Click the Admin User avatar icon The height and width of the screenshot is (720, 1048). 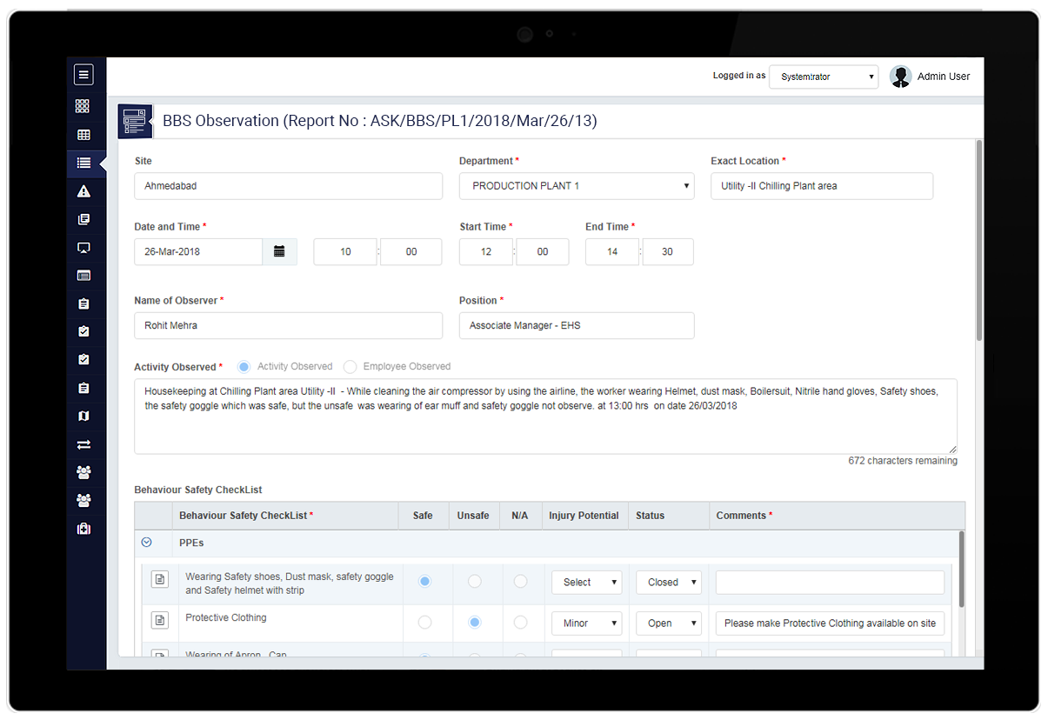tap(900, 77)
